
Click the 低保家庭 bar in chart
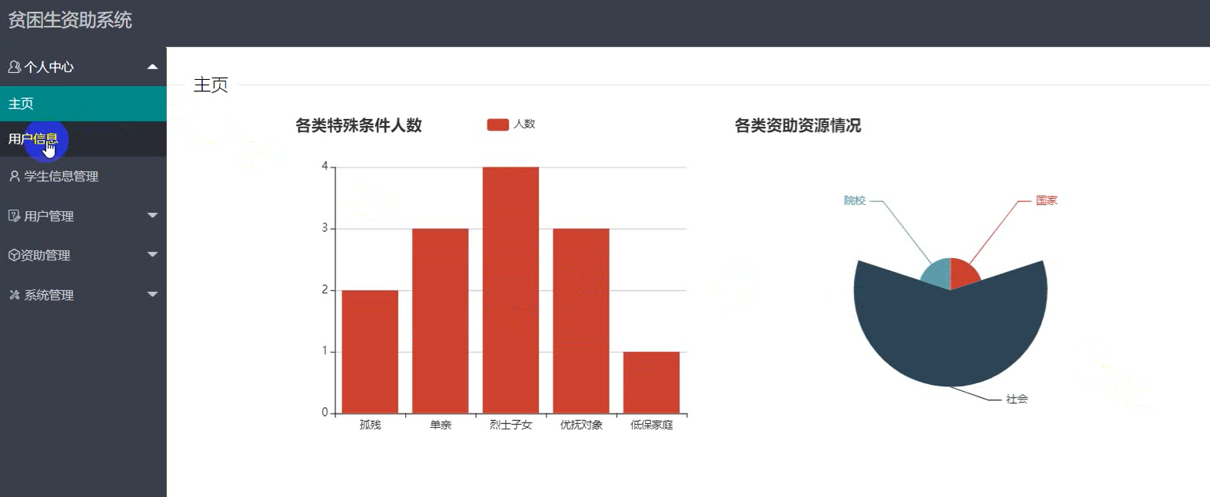pos(651,383)
